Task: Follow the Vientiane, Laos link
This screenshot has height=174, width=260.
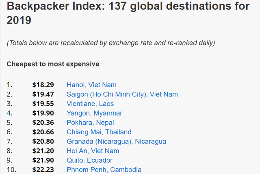Action: pos(90,104)
